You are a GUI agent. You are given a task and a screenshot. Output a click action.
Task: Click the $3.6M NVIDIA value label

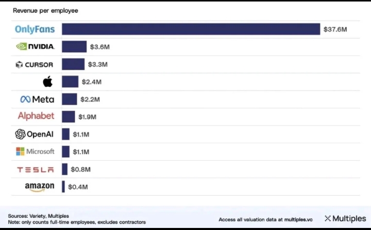[99, 47]
